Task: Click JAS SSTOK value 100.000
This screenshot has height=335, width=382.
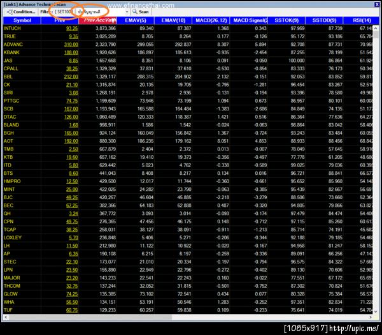Action: (x=297, y=61)
